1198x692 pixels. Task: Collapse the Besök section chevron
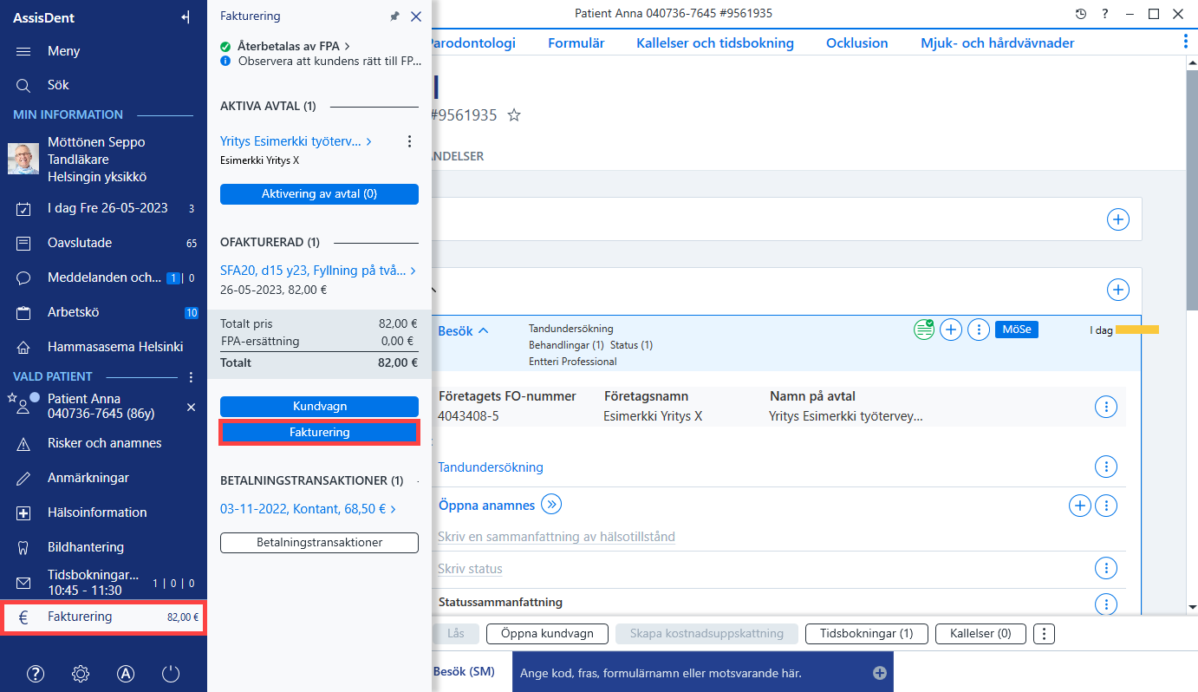(484, 330)
